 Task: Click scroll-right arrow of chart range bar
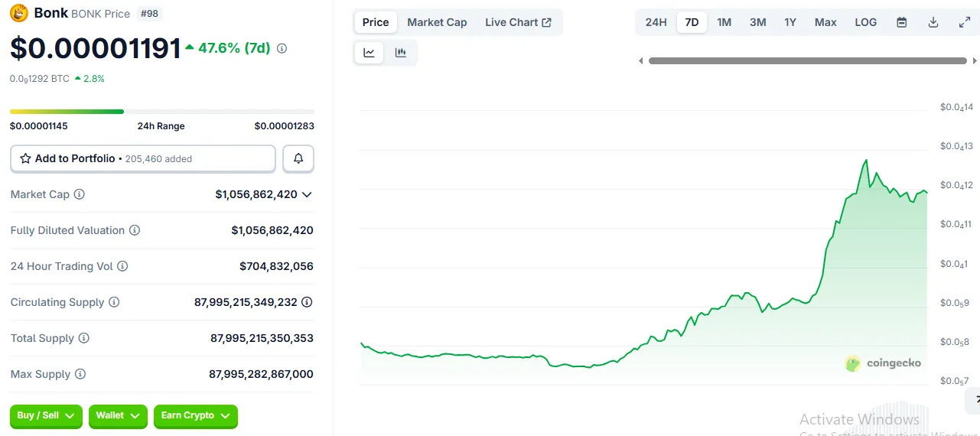click(975, 61)
